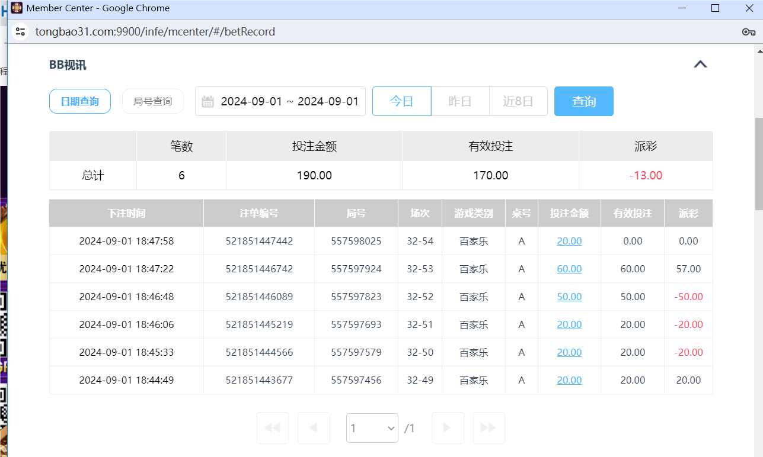Screen dimensions: 763x457
Task: Enable the 今日 date filter
Action: (x=401, y=101)
